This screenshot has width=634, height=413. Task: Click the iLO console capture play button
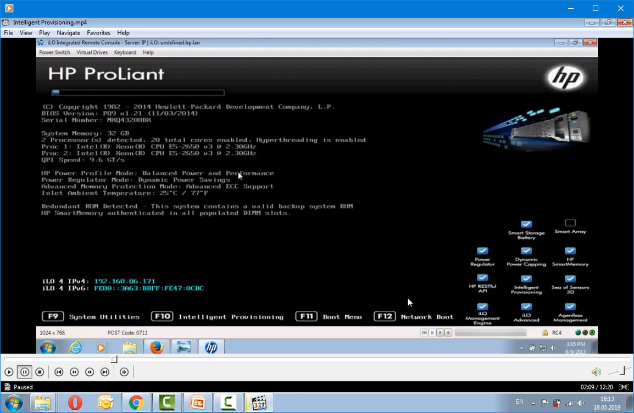pyautogui.click(x=440, y=333)
